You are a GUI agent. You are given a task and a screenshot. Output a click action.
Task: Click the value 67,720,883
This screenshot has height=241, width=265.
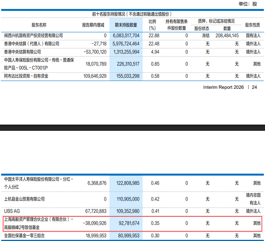point(96,211)
